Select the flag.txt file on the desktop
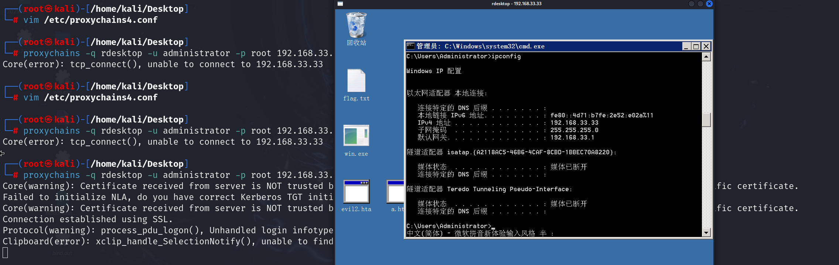This screenshot has width=839, height=265. coord(357,85)
